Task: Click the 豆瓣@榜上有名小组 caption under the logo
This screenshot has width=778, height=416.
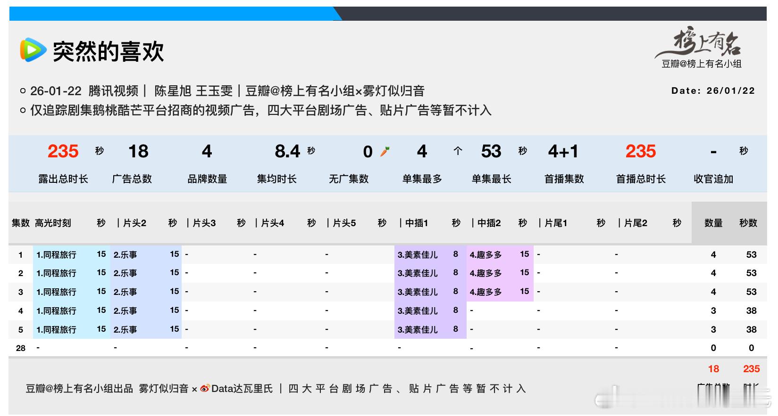Action: (x=702, y=64)
